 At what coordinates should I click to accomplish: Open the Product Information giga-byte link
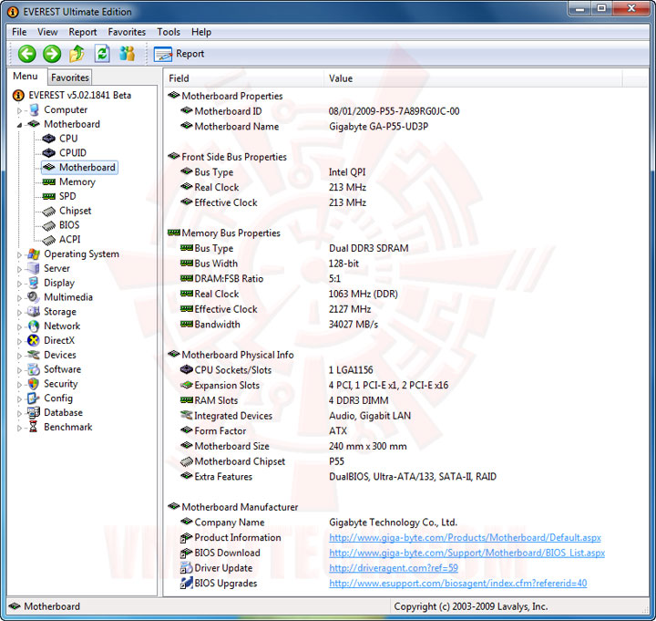tap(465, 538)
